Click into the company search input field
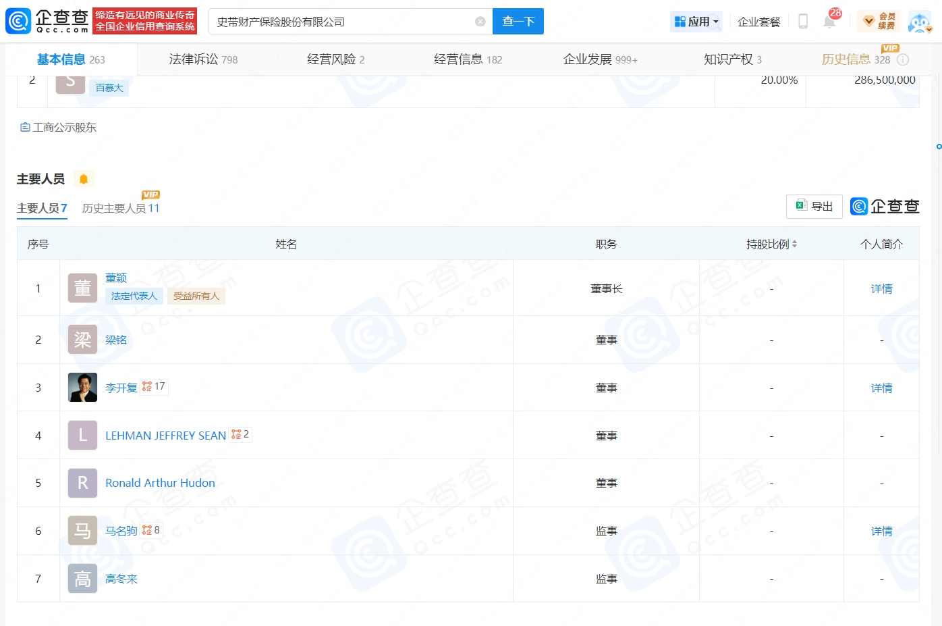 point(341,22)
